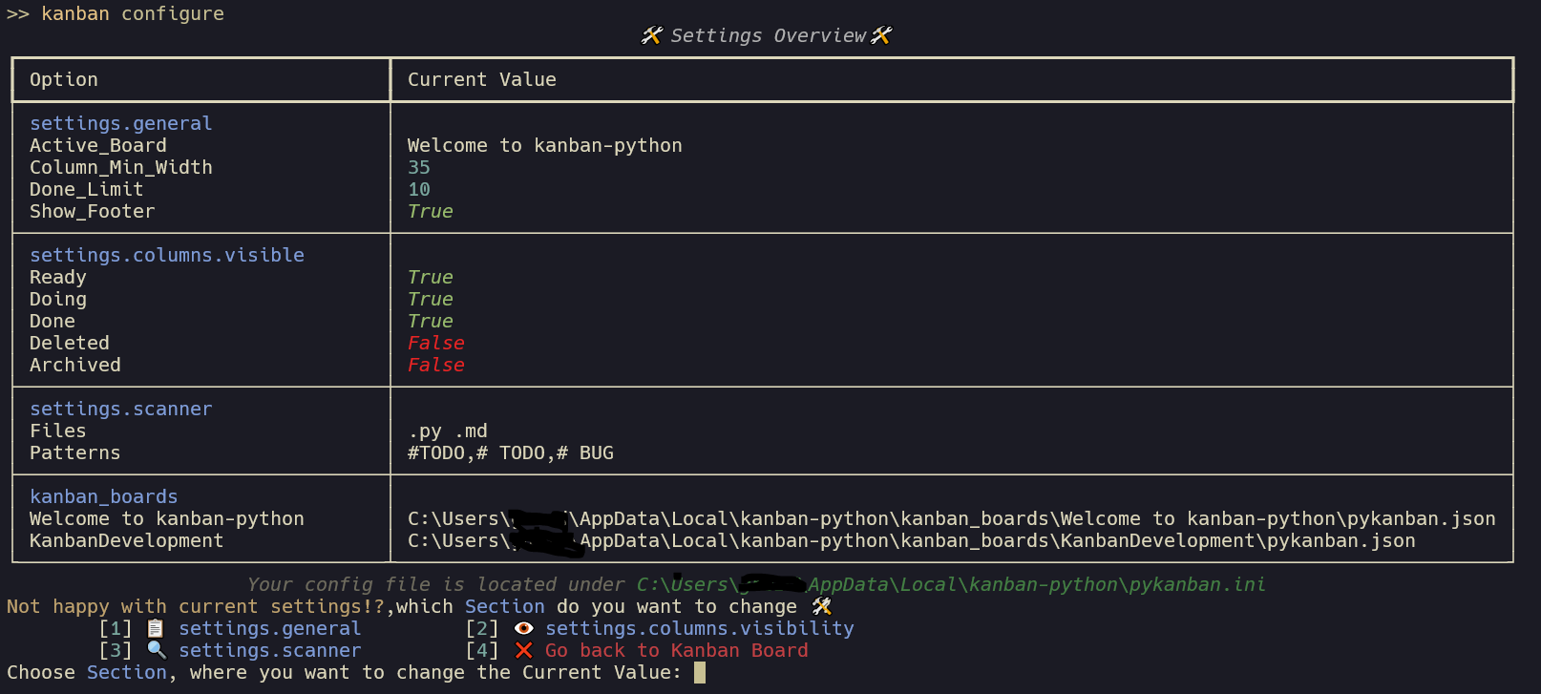
Task: Click Go back to Kanban Board
Action: click(677, 650)
